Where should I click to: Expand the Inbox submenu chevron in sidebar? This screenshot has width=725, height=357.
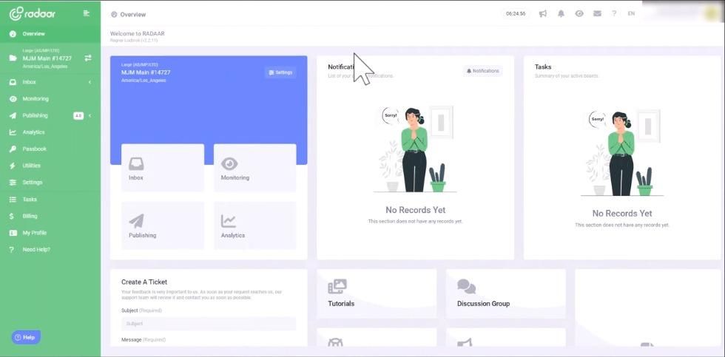[x=90, y=82]
